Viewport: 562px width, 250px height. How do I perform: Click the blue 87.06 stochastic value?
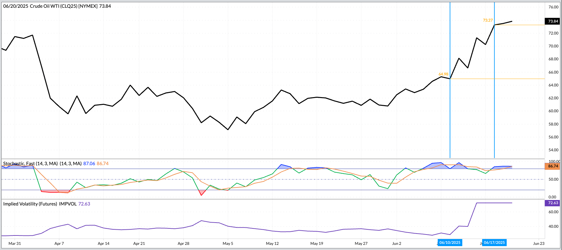pyautogui.click(x=89, y=164)
